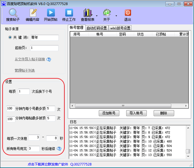
Task: Click 停止工作 stop icon
Action: 69,13
